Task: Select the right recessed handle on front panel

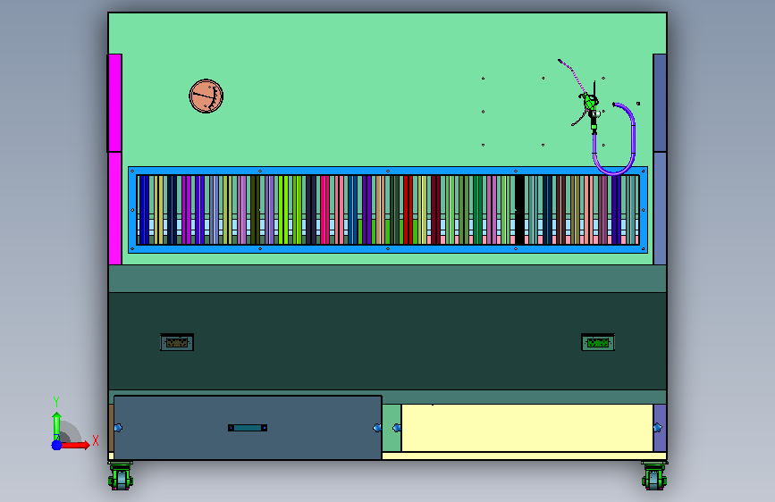Action: pos(598,342)
